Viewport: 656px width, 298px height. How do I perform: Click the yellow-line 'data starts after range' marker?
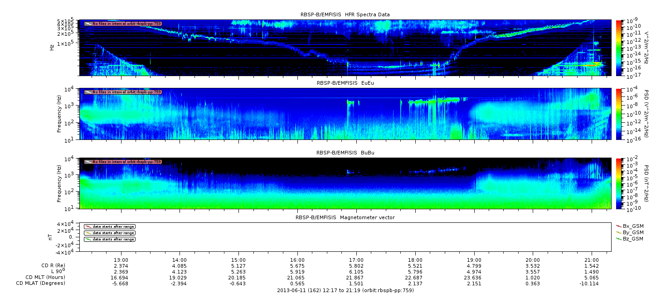109,233
